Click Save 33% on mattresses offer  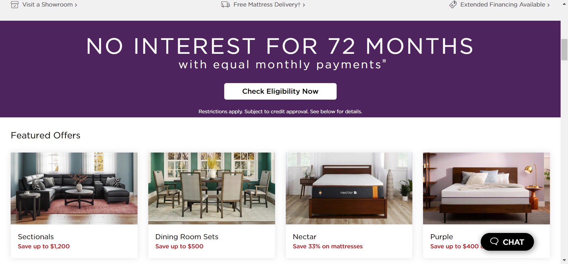tap(327, 246)
